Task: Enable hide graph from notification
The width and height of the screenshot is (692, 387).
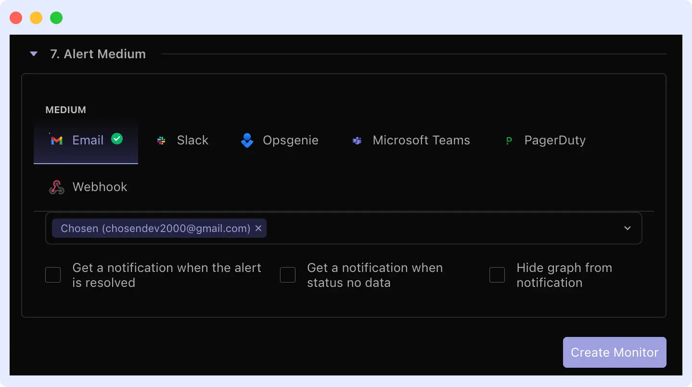Action: pos(497,274)
